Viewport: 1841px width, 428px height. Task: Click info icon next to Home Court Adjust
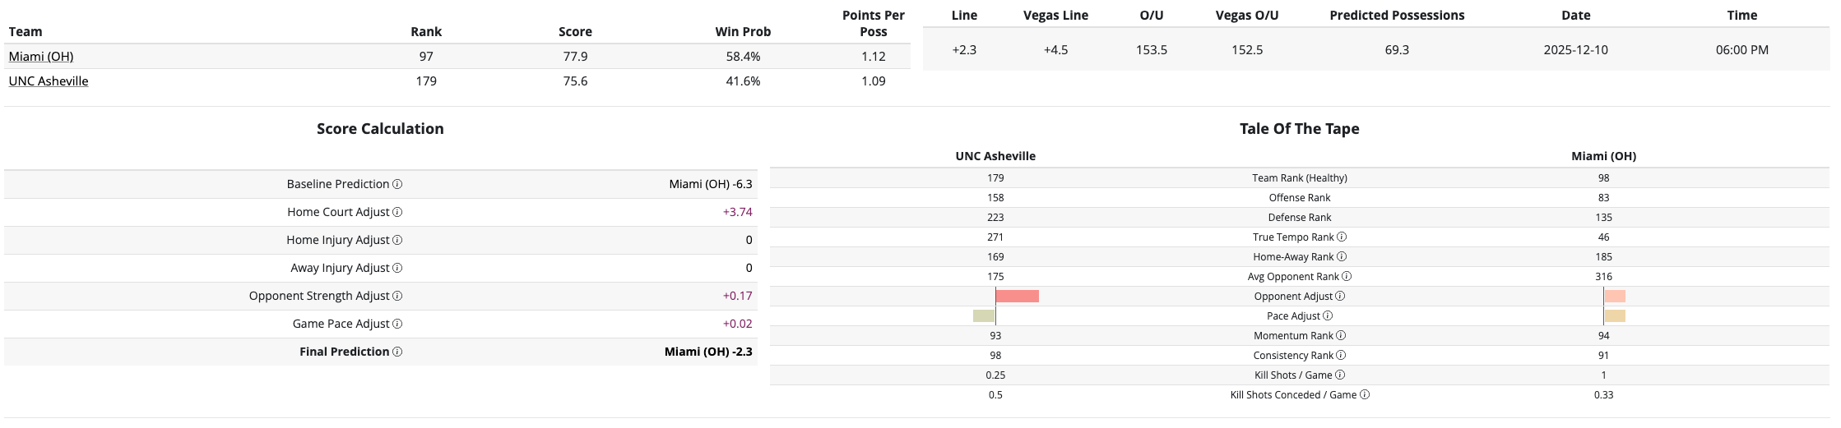397,212
